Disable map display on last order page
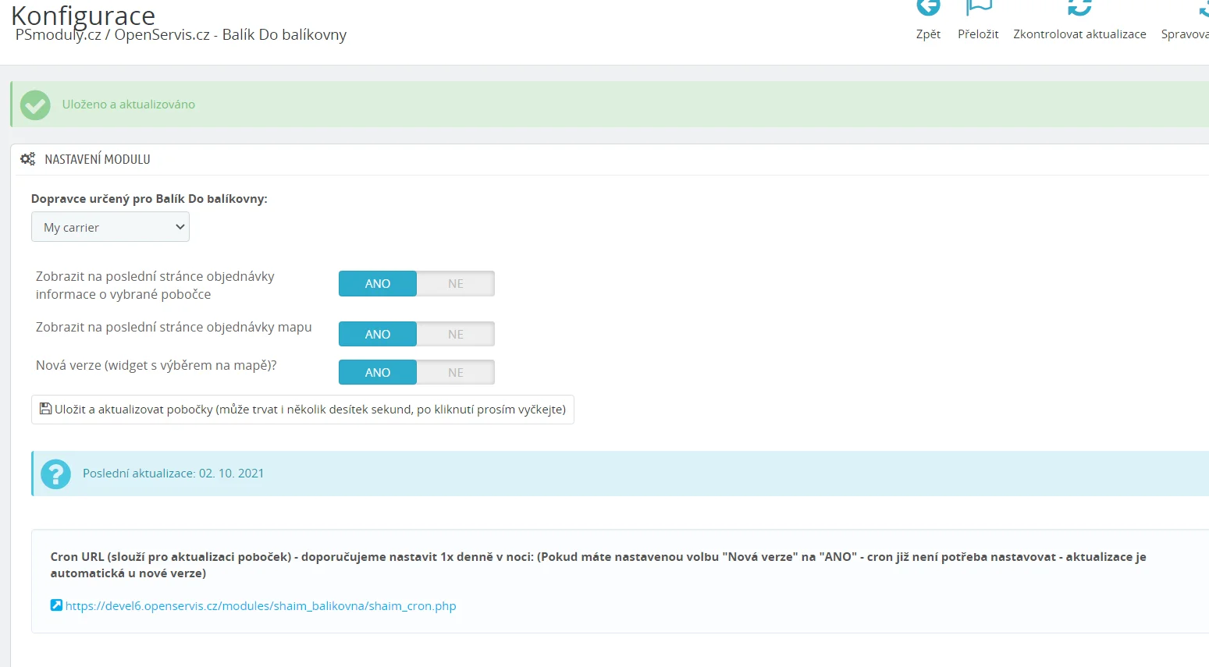 pos(455,335)
